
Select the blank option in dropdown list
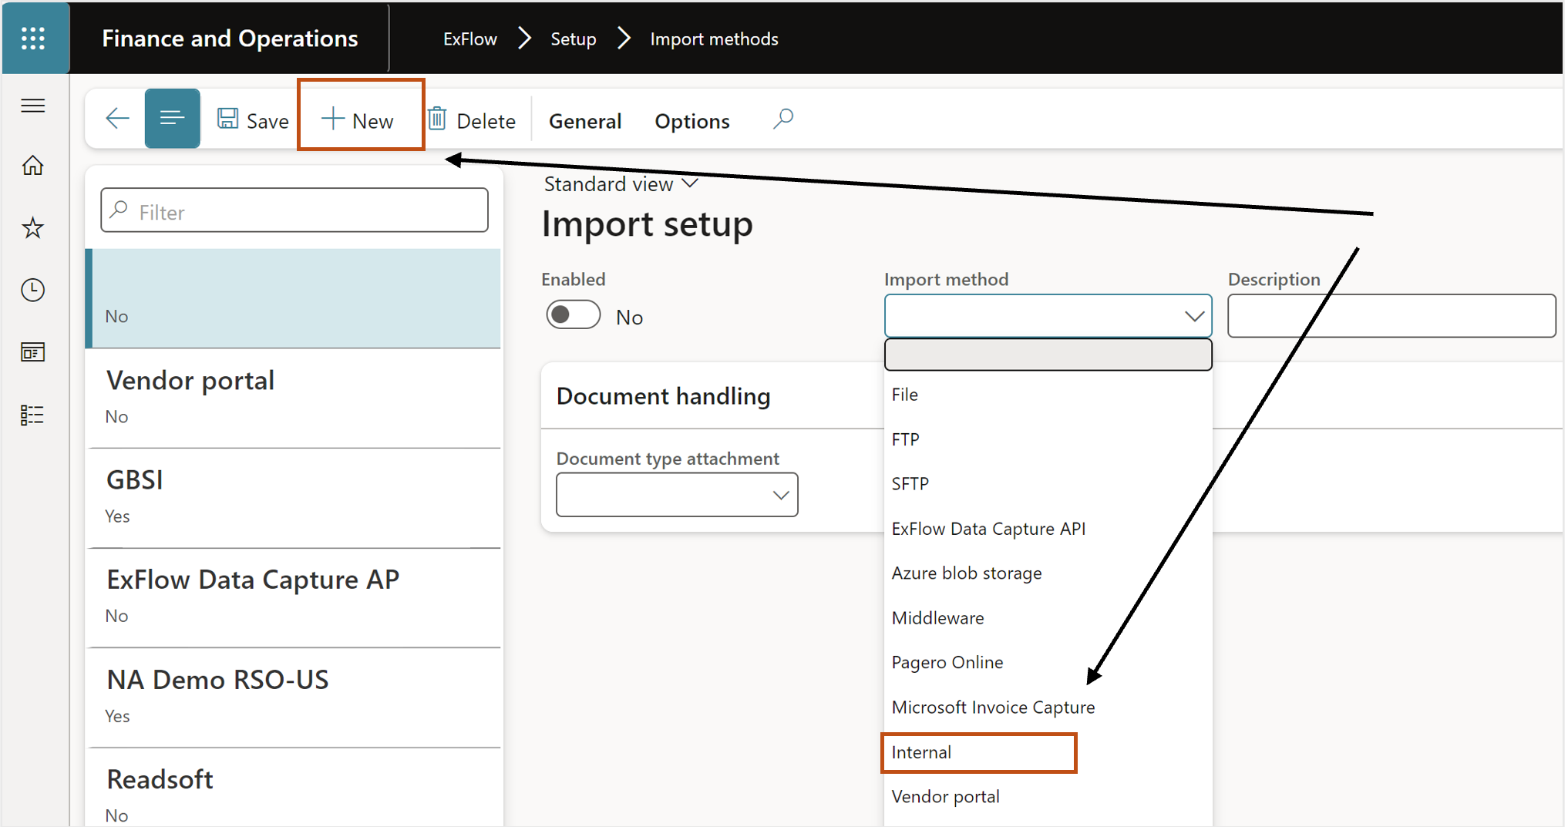[1048, 355]
